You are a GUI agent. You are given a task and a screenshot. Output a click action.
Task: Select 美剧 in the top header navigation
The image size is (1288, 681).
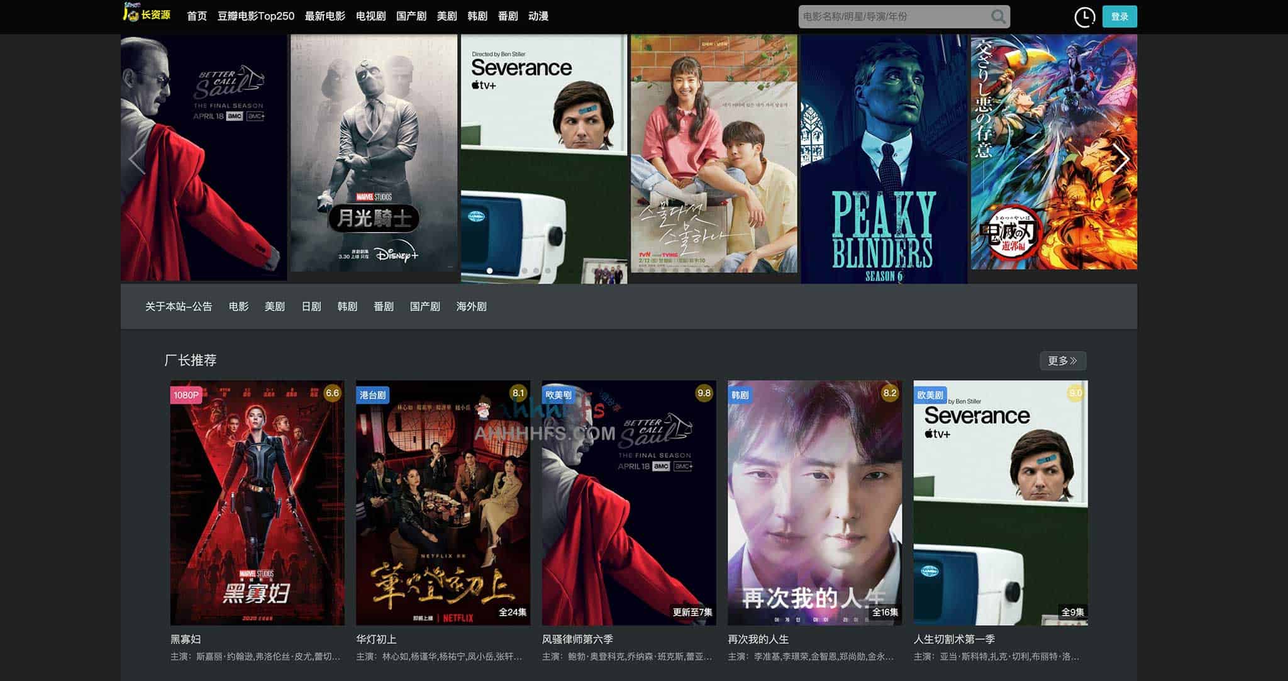click(447, 16)
